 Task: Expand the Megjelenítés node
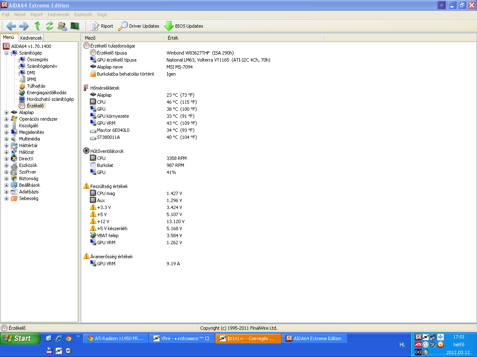tap(6, 132)
